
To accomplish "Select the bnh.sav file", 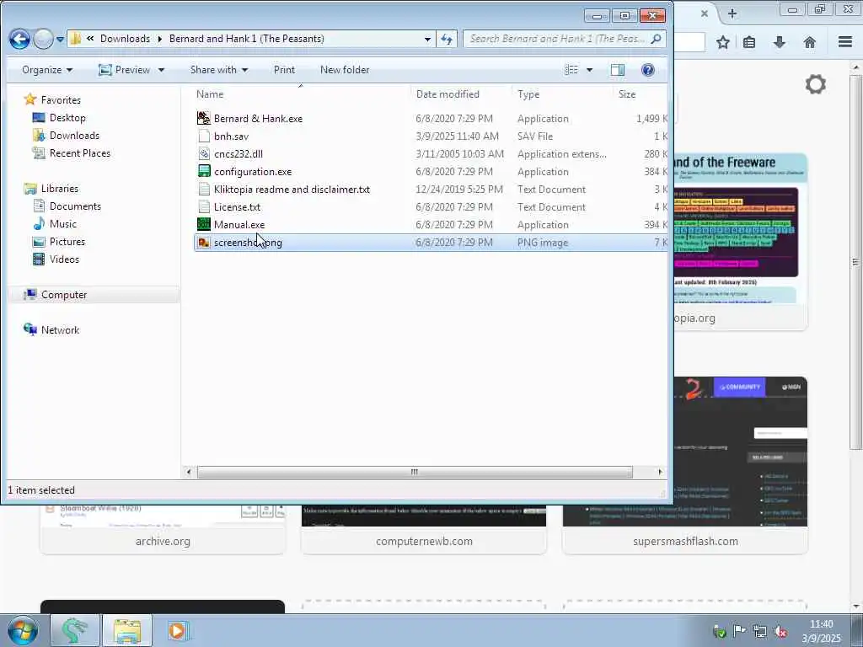I will click(231, 136).
